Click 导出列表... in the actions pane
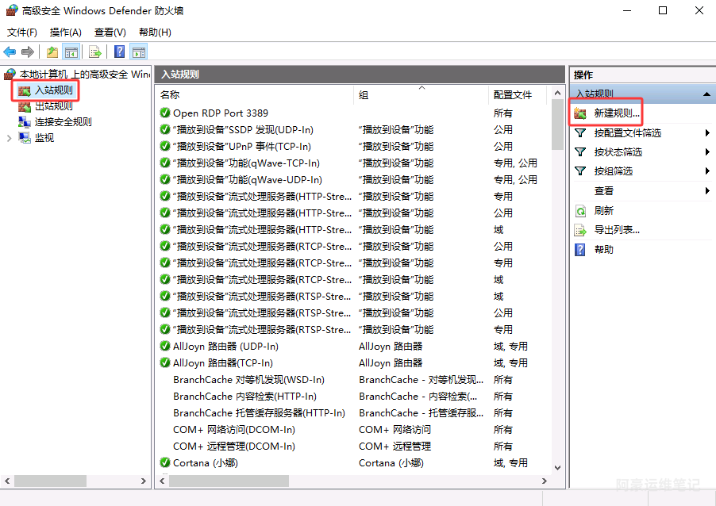Image resolution: width=716 pixels, height=506 pixels. click(x=616, y=230)
